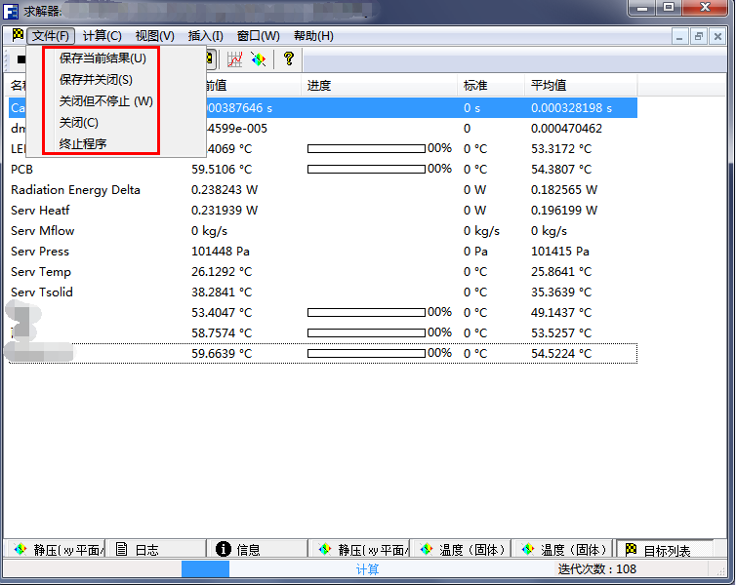Select the Serv Tsolid row
The image size is (736, 585).
click(x=323, y=292)
